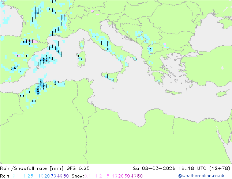Click the 'GFS 0.25' model label
232x179 pixels.
78,168
